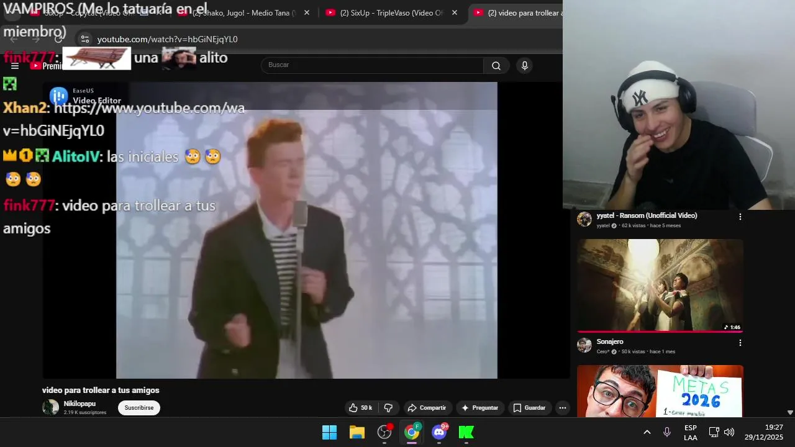Reload the page with the browser refresh icon
Image resolution: width=795 pixels, height=447 pixels.
[x=58, y=39]
